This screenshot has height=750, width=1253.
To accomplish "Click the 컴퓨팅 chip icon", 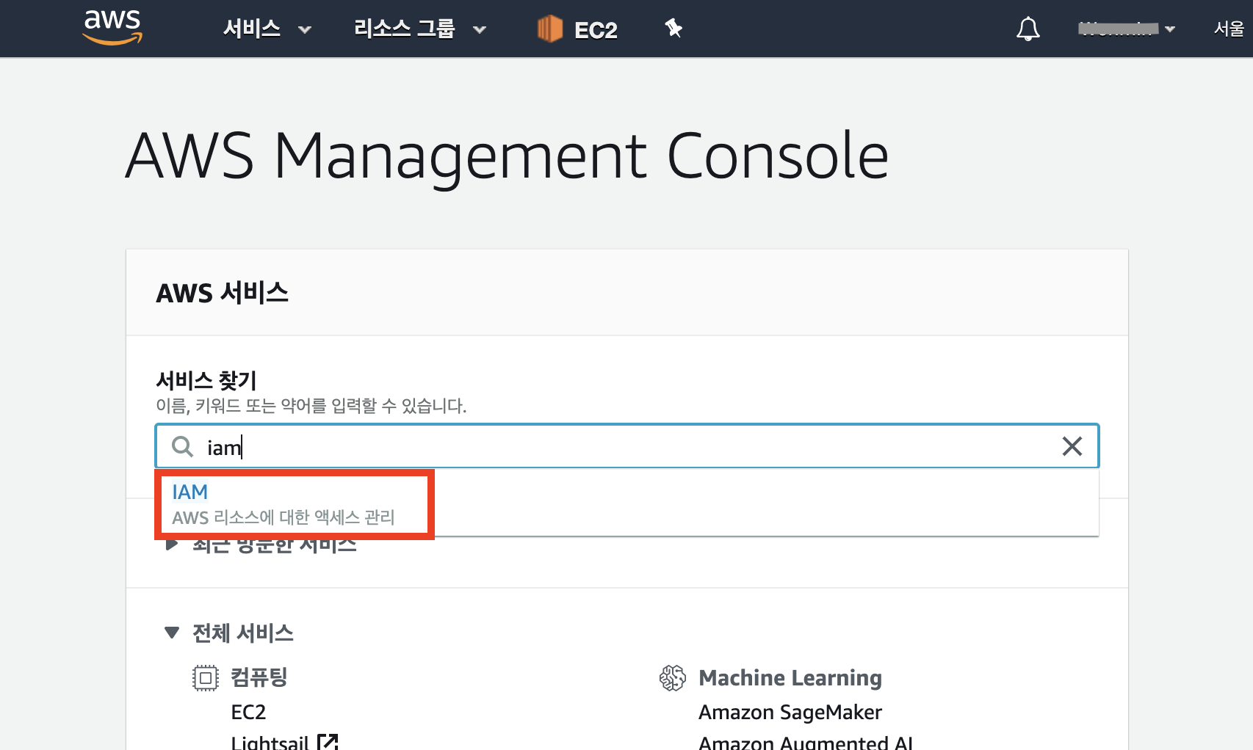I will point(206,677).
